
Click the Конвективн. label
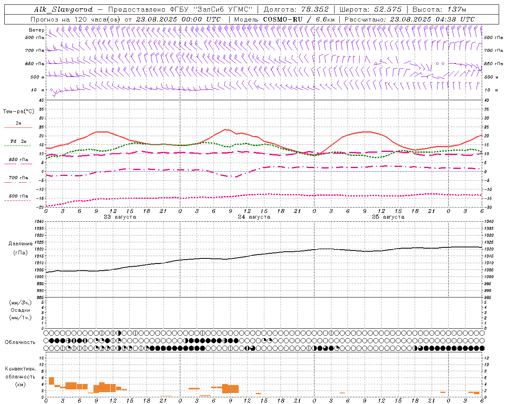[21, 369]
